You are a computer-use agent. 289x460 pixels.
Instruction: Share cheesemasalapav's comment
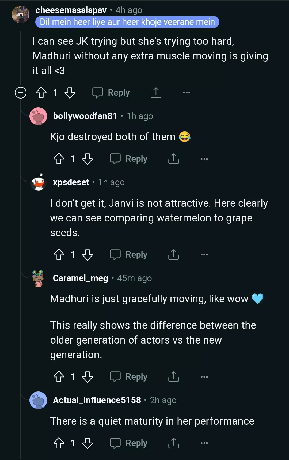[x=156, y=93]
